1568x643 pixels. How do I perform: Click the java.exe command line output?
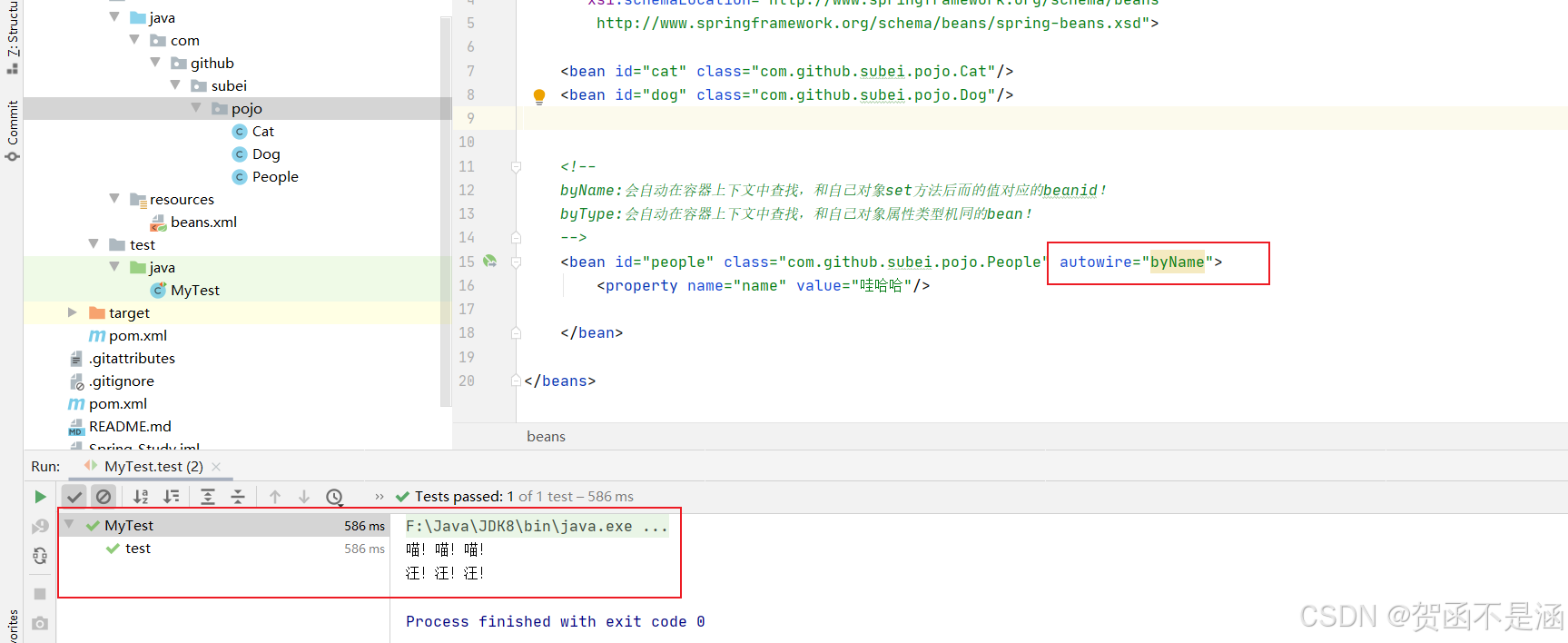point(537,526)
